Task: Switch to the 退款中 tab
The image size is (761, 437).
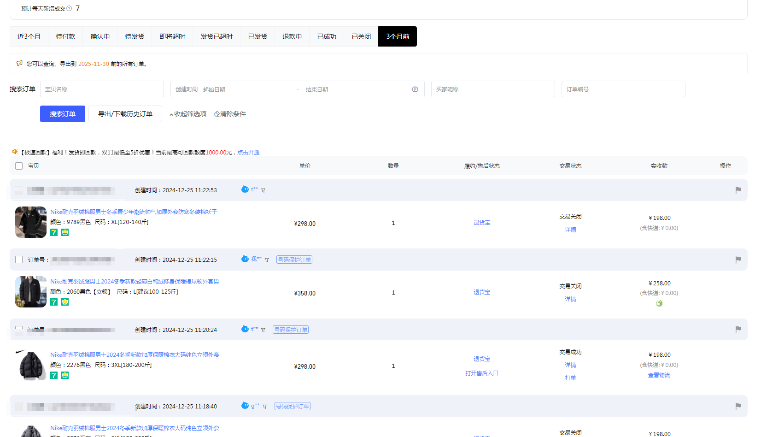Action: point(292,36)
